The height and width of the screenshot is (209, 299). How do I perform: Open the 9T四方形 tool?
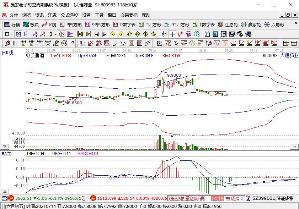point(177,24)
